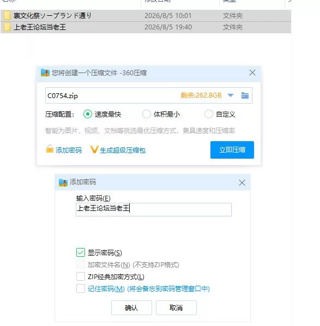Open the 生成超级压缩包 link
Viewport: 320px width, 326px height.
[x=123, y=150]
